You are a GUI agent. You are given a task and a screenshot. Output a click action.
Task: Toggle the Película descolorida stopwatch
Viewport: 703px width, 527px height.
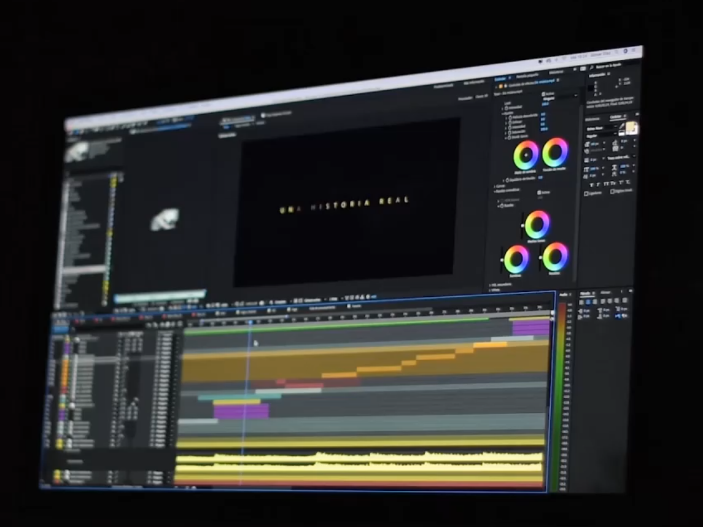[510, 118]
